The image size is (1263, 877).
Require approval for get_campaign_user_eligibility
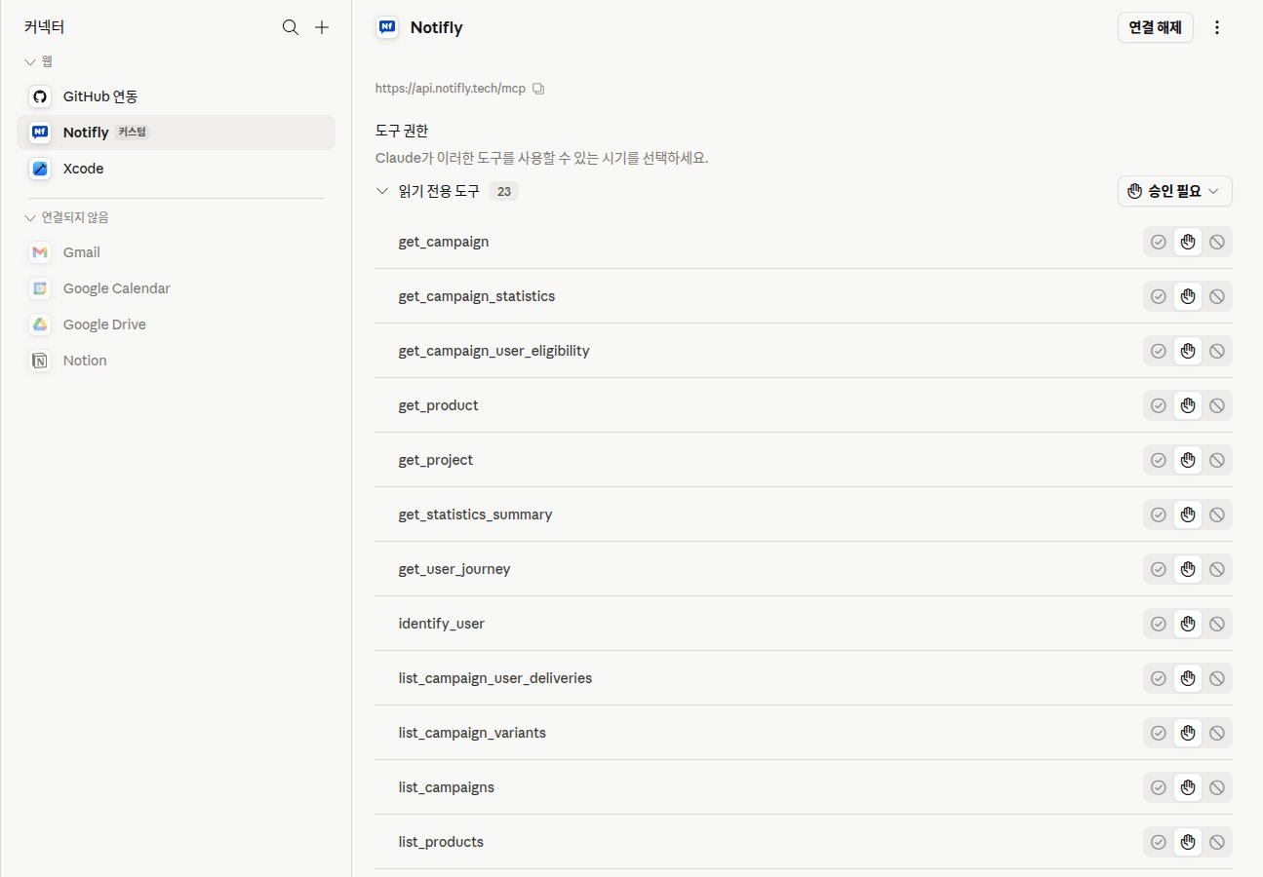(x=1188, y=351)
